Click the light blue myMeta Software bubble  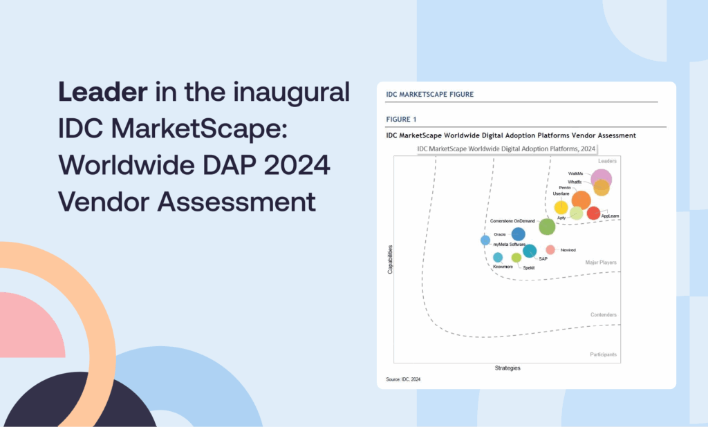point(485,240)
